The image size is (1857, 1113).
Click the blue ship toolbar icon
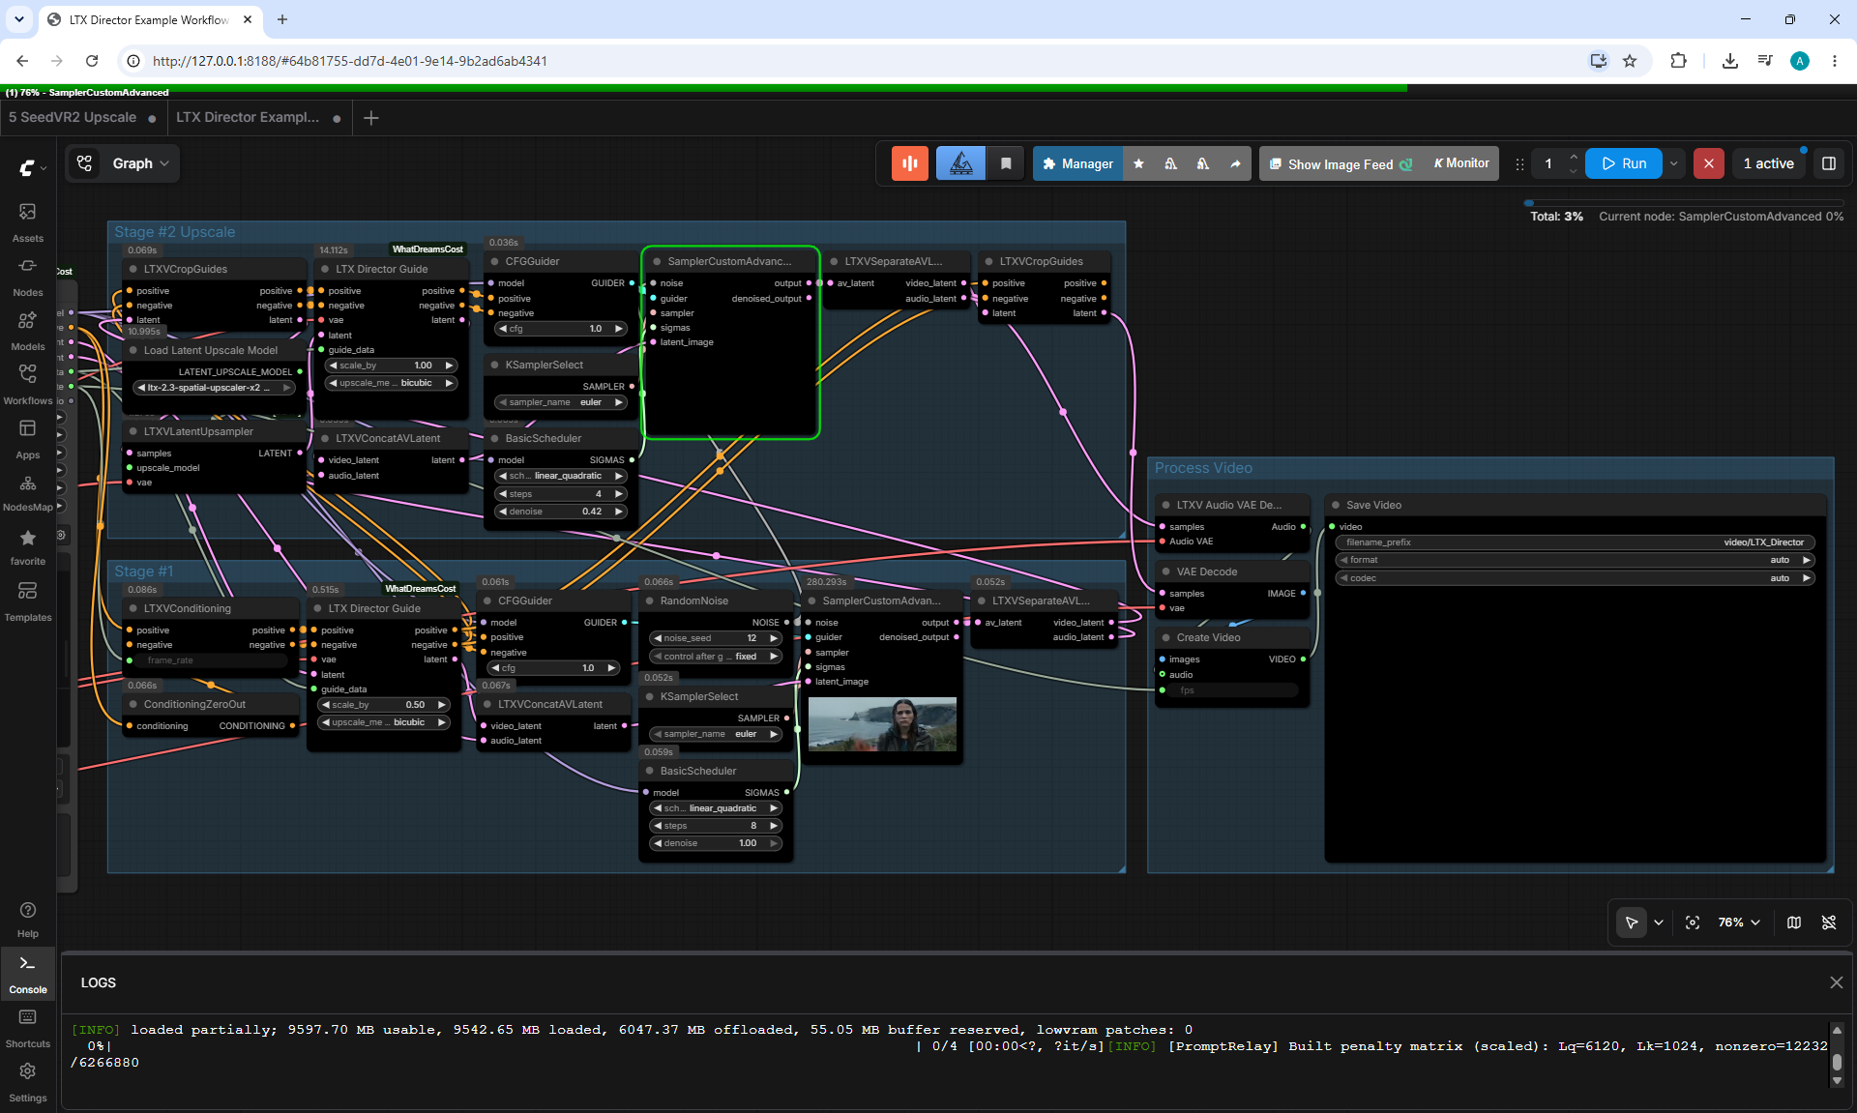(x=960, y=163)
